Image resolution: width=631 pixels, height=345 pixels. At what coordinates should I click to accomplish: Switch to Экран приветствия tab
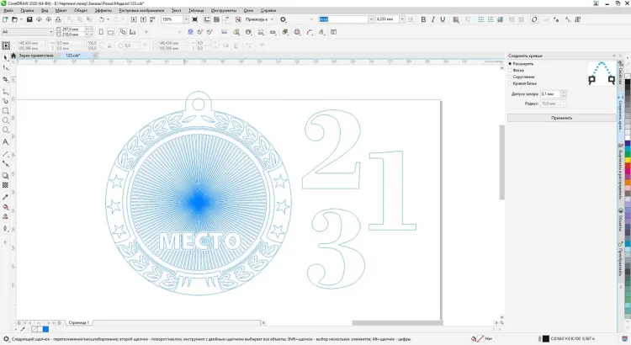[36, 56]
